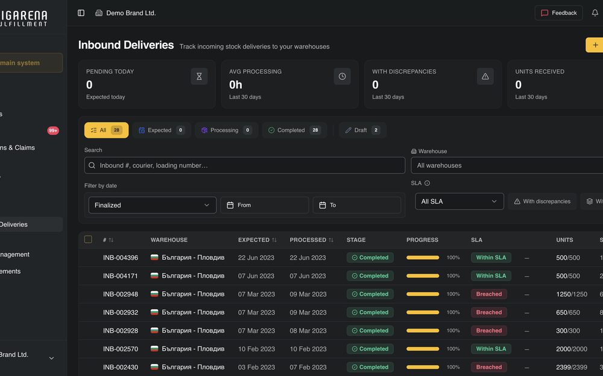
Task: Sort by the Processed column arrows
Action: 330,240
